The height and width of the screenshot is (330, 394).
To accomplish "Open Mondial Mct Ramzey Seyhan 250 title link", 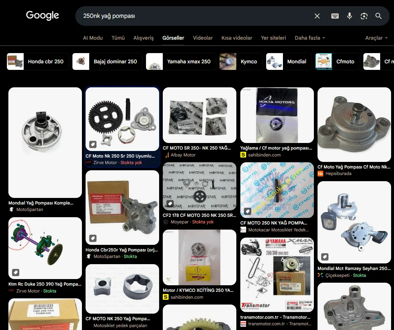I will pyautogui.click(x=354, y=269).
